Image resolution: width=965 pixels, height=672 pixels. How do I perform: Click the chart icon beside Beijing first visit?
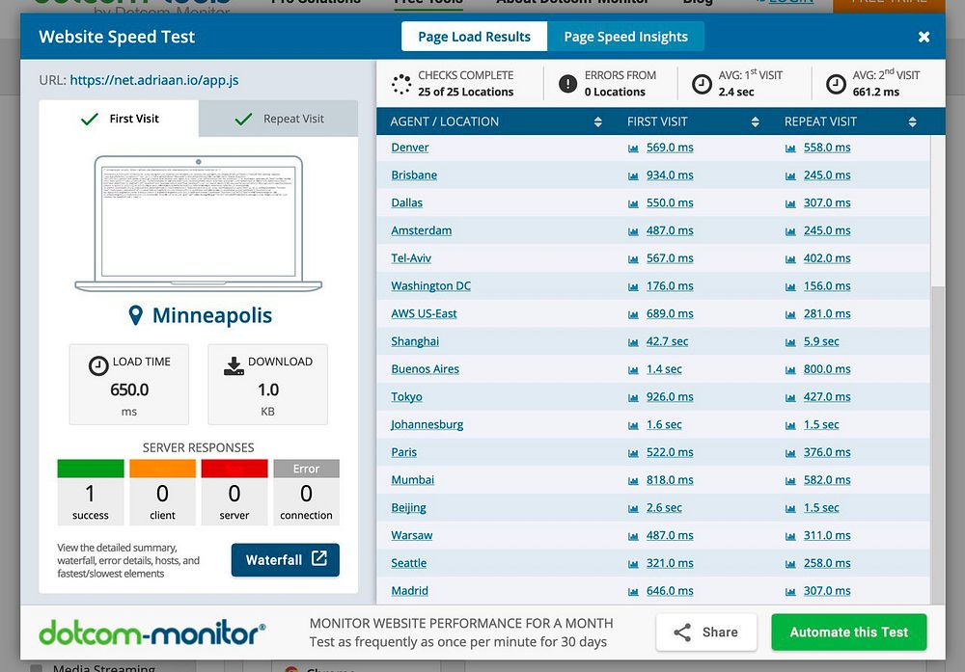[633, 508]
